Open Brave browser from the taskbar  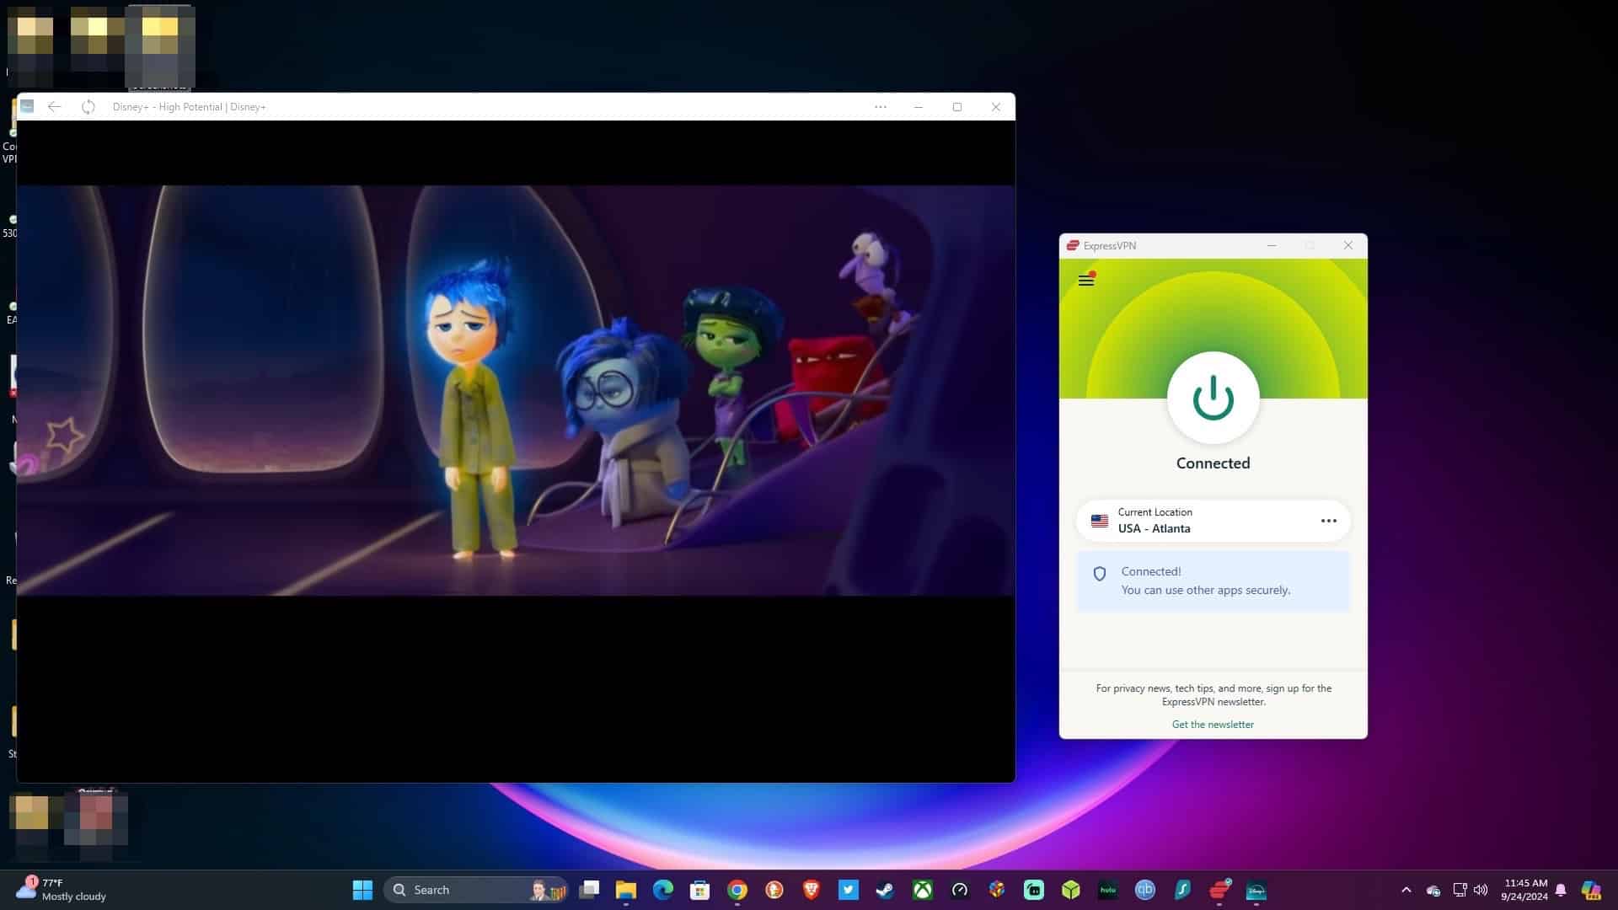click(x=811, y=890)
